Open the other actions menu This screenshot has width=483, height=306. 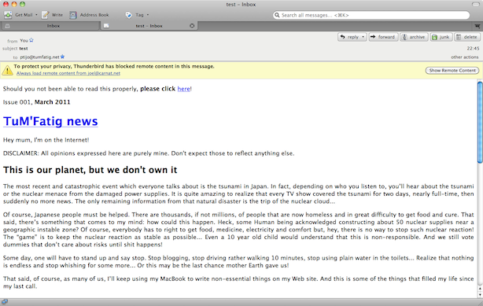click(x=465, y=57)
